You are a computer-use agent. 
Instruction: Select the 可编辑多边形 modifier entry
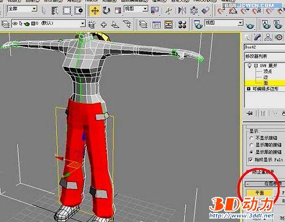click(266, 89)
